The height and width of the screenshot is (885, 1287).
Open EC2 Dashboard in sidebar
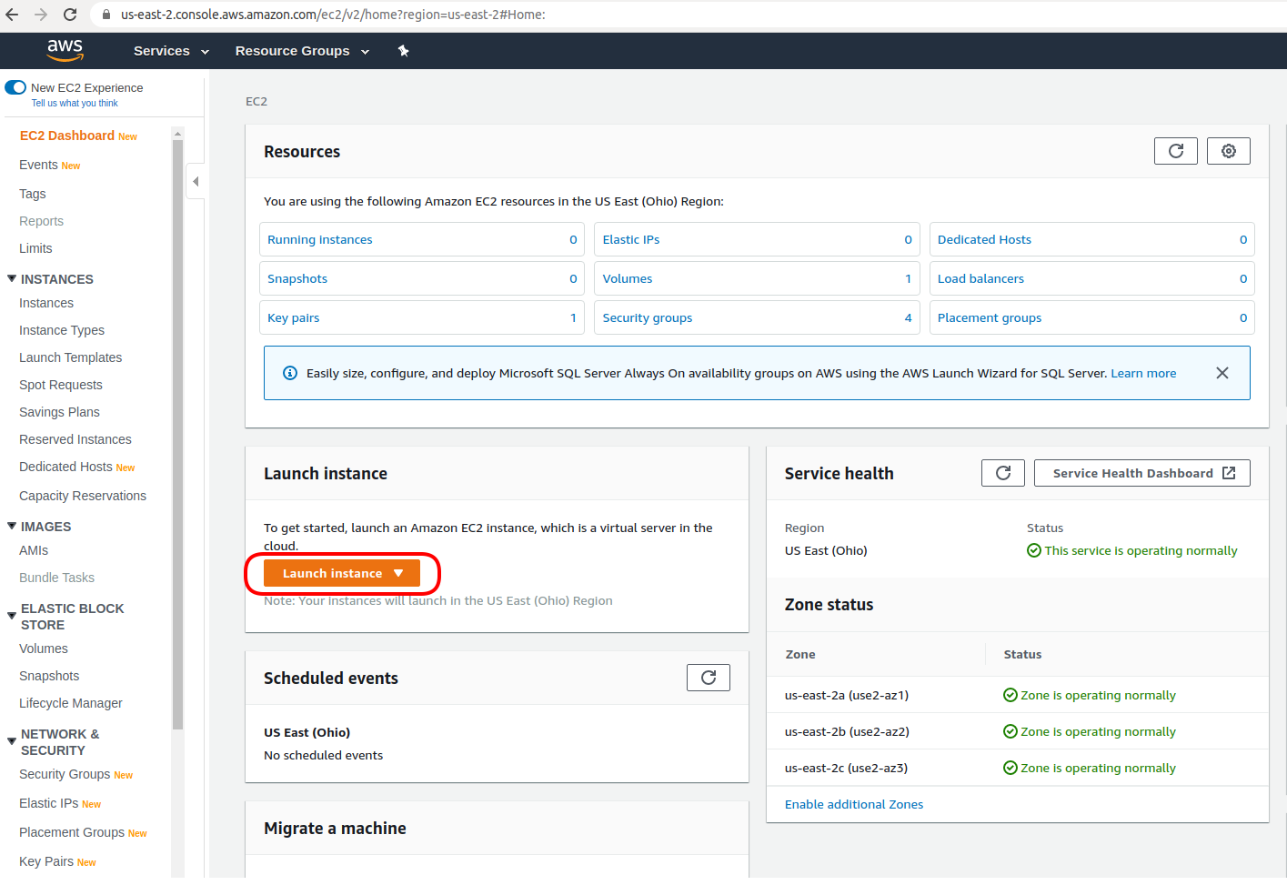(67, 136)
